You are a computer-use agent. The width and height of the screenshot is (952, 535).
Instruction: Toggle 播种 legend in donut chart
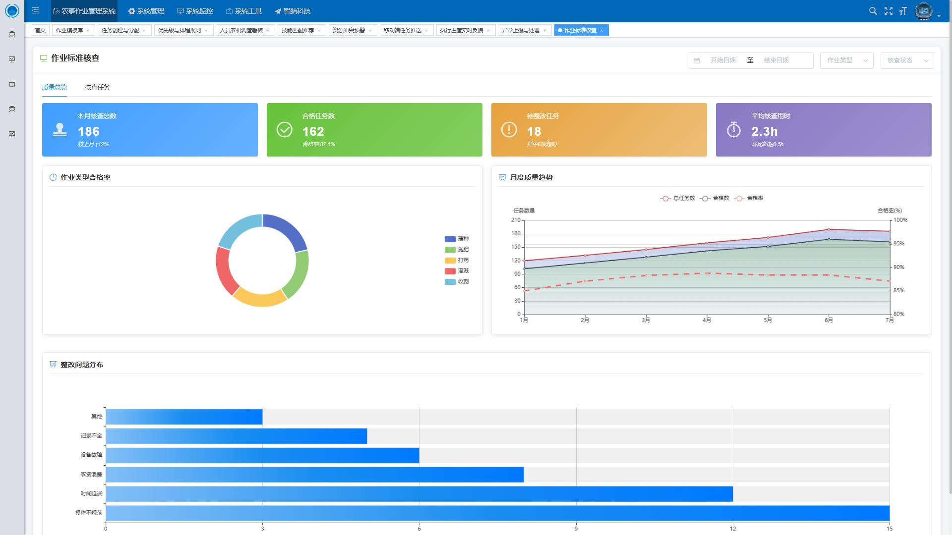[x=463, y=239]
